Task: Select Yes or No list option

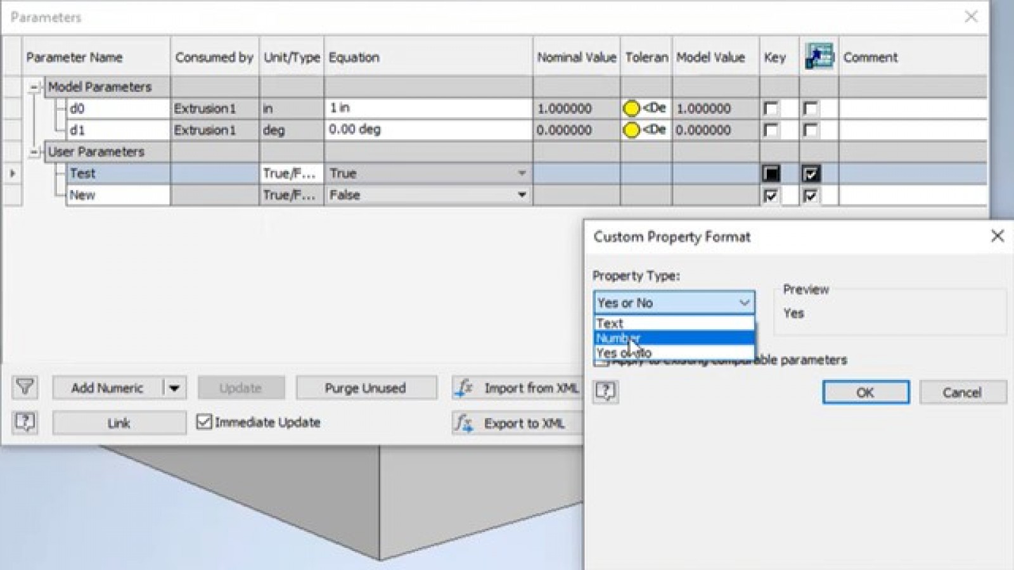Action: tap(674, 353)
